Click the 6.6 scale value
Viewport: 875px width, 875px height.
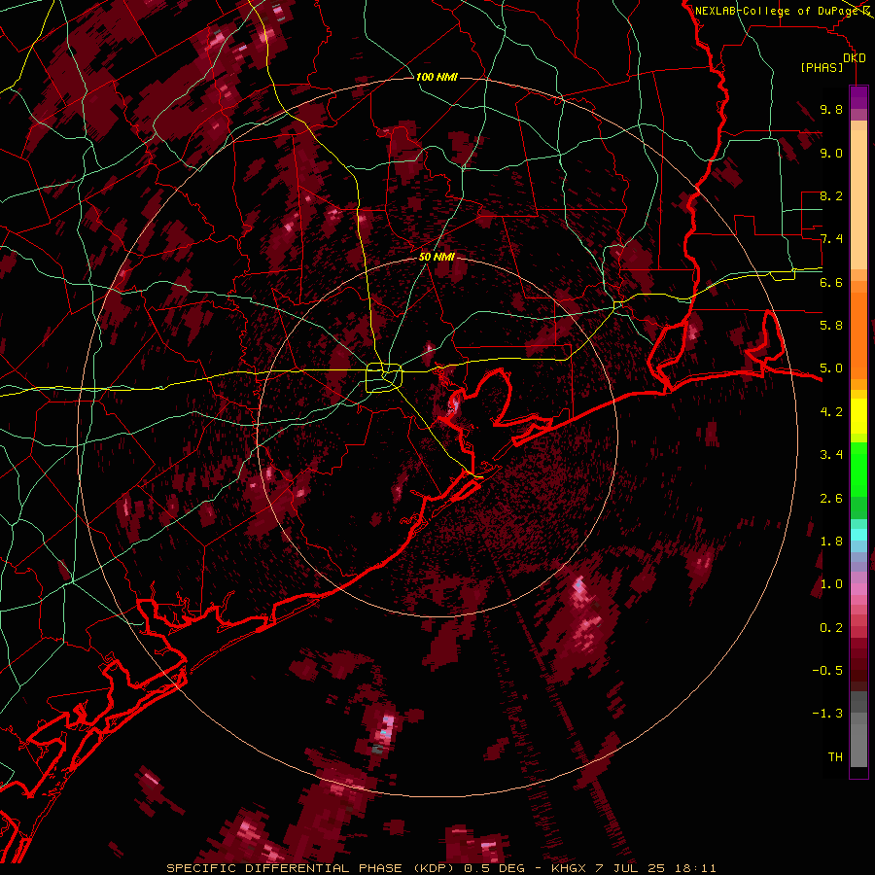(831, 282)
